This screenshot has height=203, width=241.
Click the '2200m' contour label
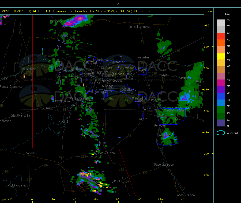[x=71, y=191]
